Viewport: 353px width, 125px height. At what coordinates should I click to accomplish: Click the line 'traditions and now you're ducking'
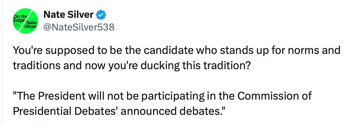[132, 66]
